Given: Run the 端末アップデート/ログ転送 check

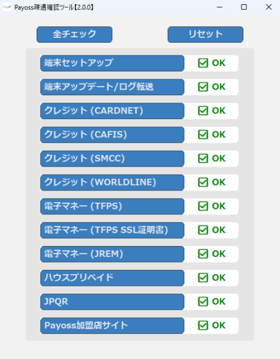Looking at the screenshot, I should point(112,87).
